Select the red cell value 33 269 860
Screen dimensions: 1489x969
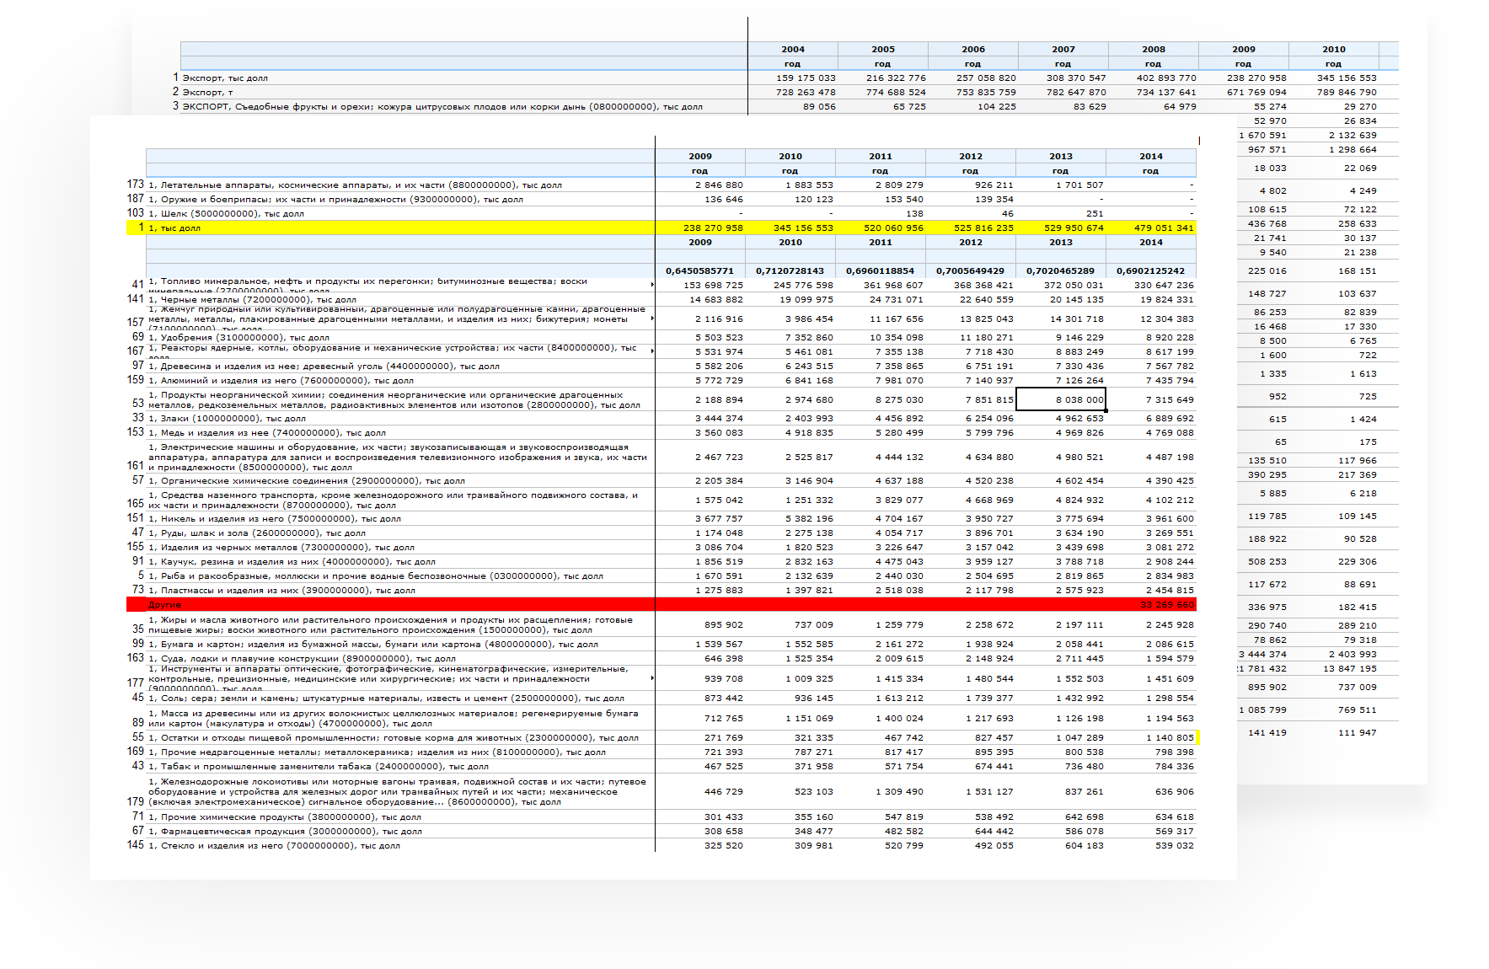1166,605
